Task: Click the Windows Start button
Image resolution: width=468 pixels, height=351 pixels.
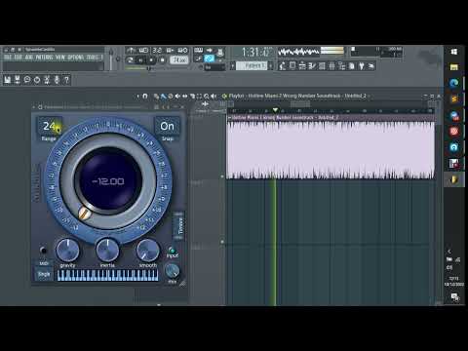Action: tap(454, 52)
